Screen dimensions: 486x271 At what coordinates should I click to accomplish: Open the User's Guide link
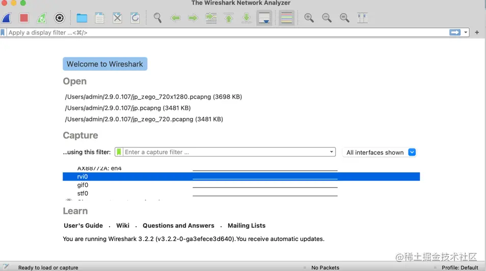(x=83, y=226)
